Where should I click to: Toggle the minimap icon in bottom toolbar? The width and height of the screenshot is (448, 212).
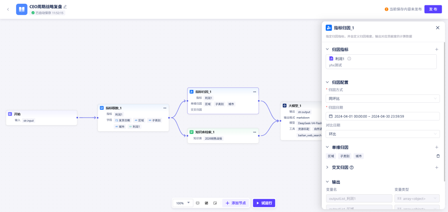215,203
